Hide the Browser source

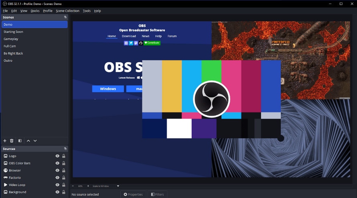(x=57, y=170)
